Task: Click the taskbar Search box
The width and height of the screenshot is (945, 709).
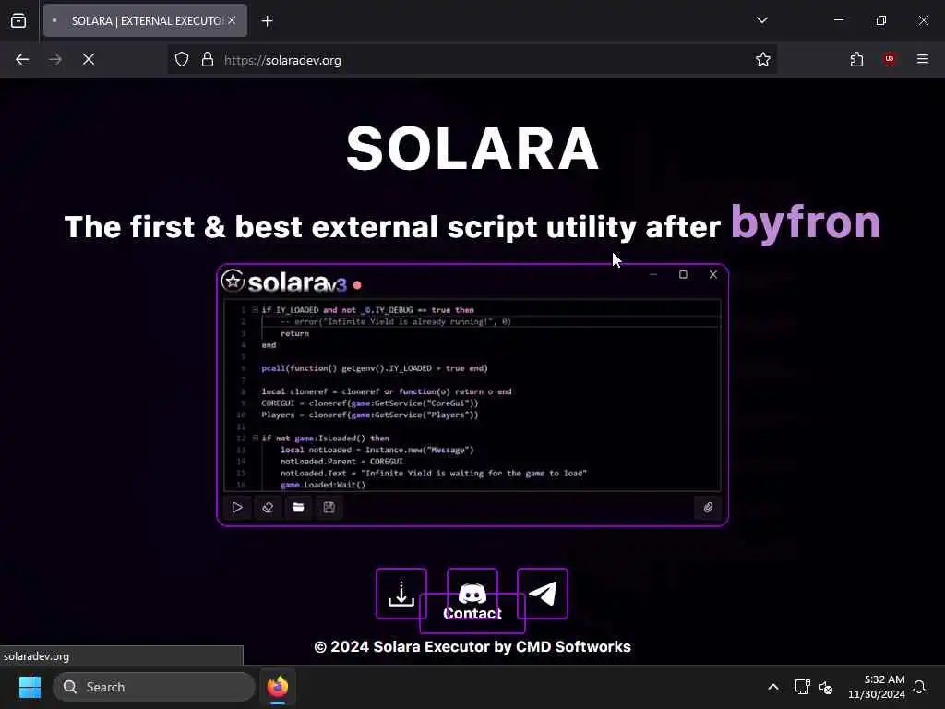Action: (x=154, y=687)
